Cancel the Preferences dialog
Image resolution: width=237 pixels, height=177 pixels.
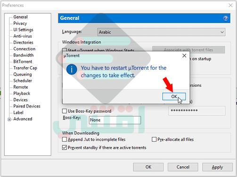pos(183,167)
